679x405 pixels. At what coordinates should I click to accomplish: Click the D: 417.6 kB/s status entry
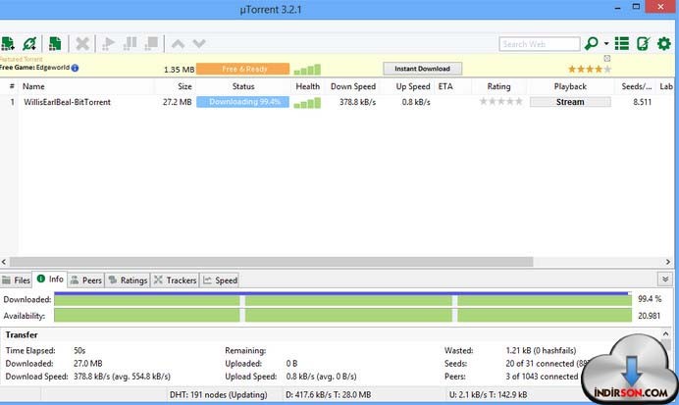329,394
